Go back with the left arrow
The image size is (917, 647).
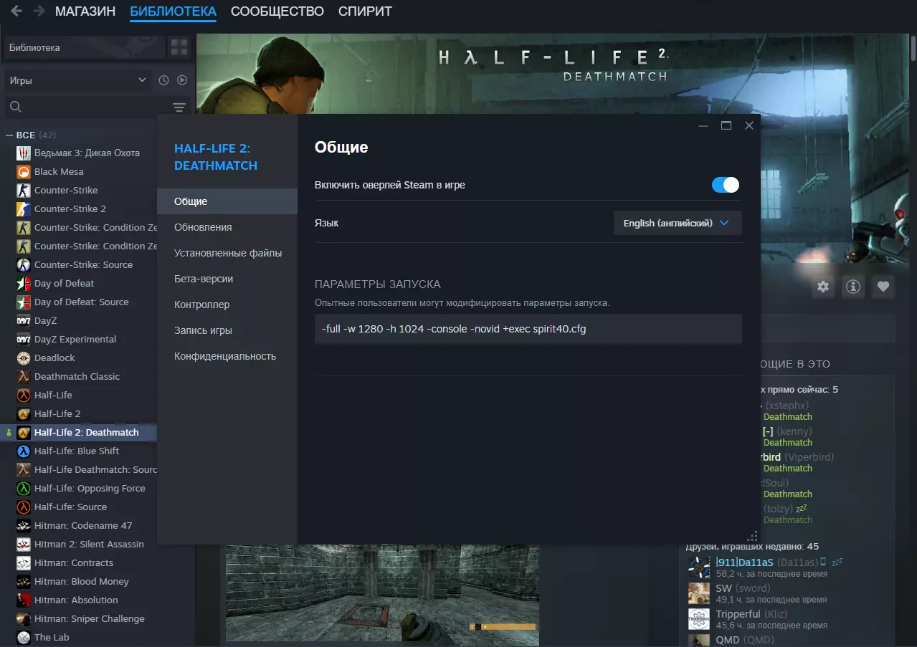pyautogui.click(x=16, y=11)
